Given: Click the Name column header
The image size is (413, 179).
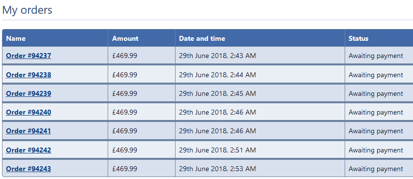Looking at the screenshot, I should tap(16, 38).
